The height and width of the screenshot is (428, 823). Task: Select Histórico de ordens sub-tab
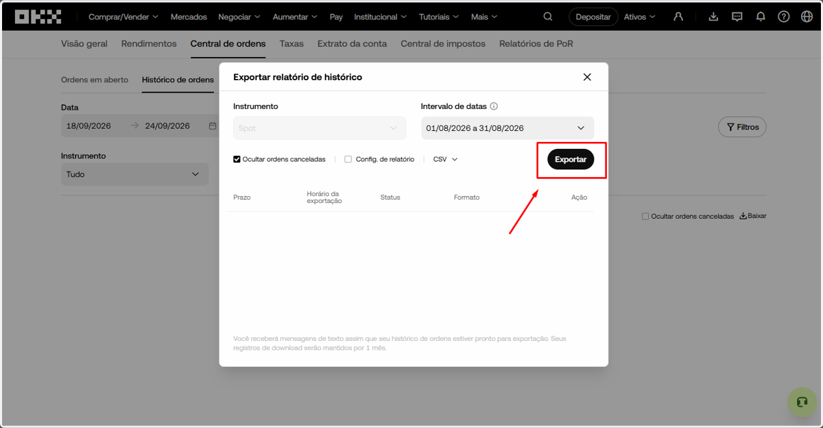coord(178,80)
